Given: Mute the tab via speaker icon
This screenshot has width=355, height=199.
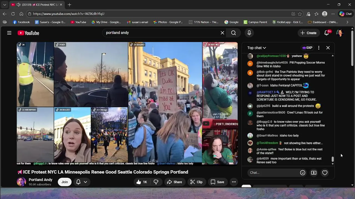Looking at the screenshot, I should 18,5.
